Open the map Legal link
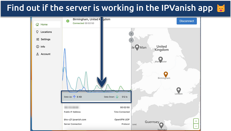The width and height of the screenshot is (231, 131). pyautogui.click(x=134, y=124)
